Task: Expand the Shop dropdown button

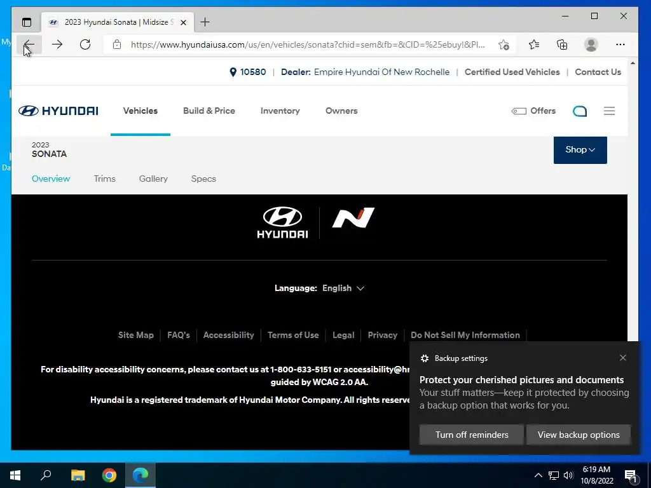Action: tap(580, 150)
